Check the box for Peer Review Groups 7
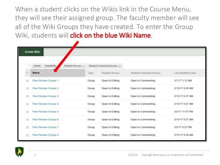This screenshot has width=220, height=165. pos(28,127)
